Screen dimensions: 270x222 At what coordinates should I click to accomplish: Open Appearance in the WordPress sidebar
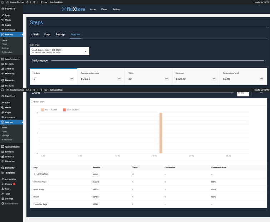[x=10, y=179]
